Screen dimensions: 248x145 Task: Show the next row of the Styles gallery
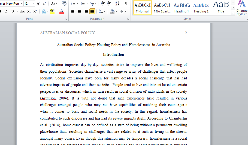coord(233,7)
